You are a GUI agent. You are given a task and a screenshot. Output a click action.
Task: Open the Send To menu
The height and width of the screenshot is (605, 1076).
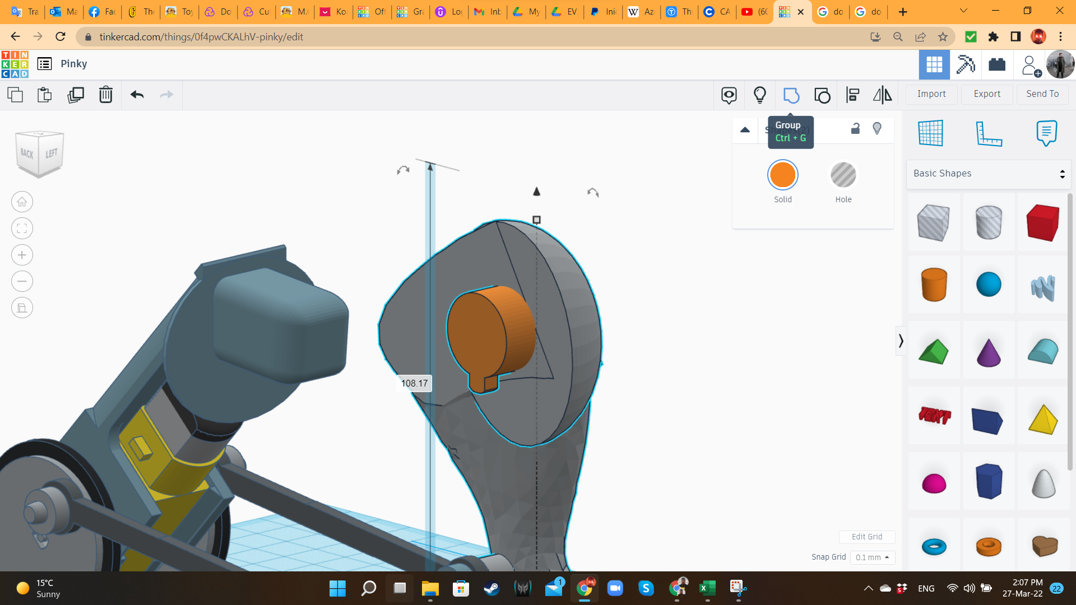(x=1042, y=94)
